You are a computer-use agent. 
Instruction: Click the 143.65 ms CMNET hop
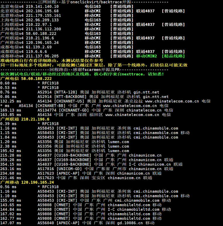pos(81,205)
